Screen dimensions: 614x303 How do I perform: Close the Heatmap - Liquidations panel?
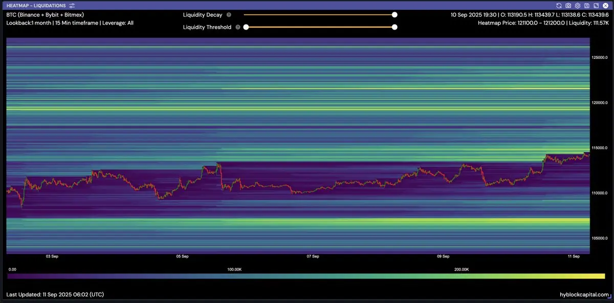click(x=605, y=6)
